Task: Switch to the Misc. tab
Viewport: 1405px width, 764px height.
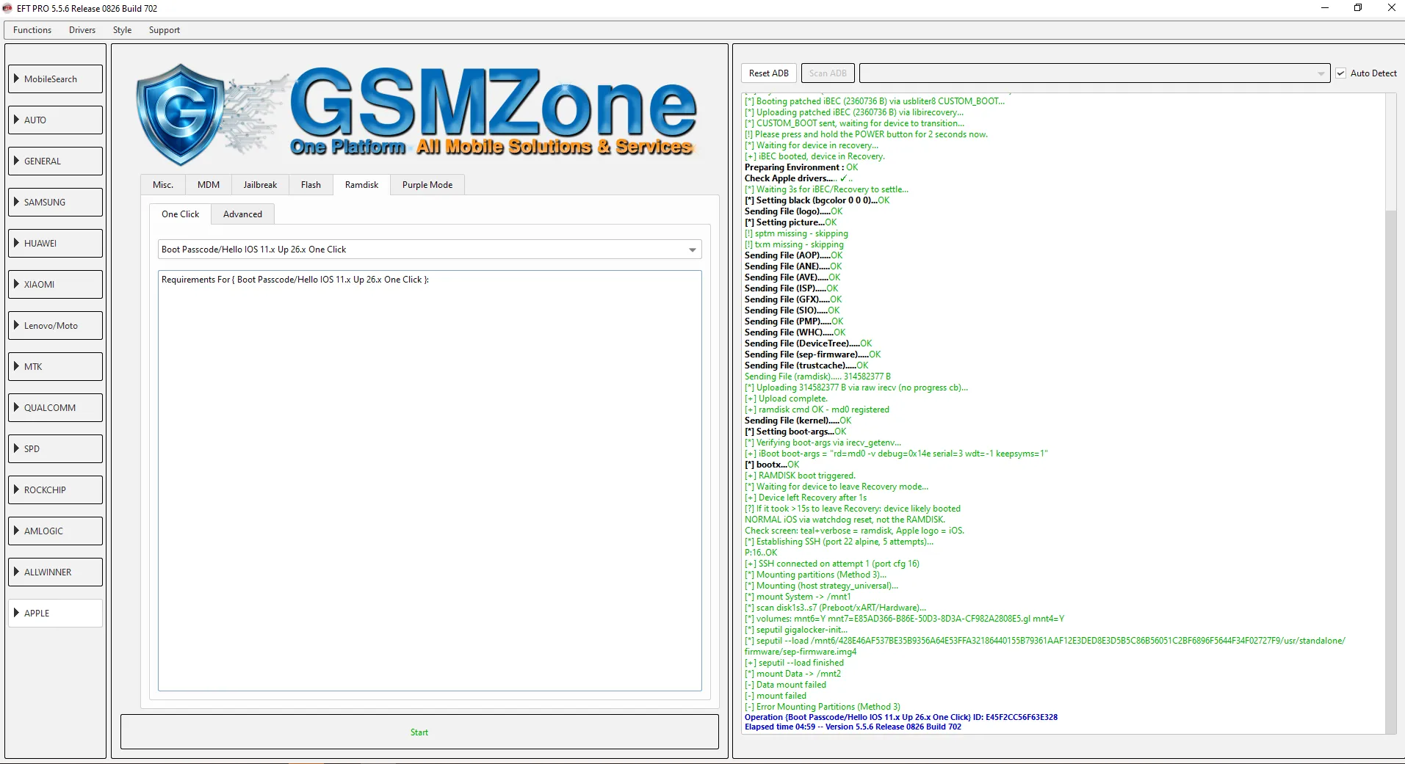Action: tap(163, 185)
